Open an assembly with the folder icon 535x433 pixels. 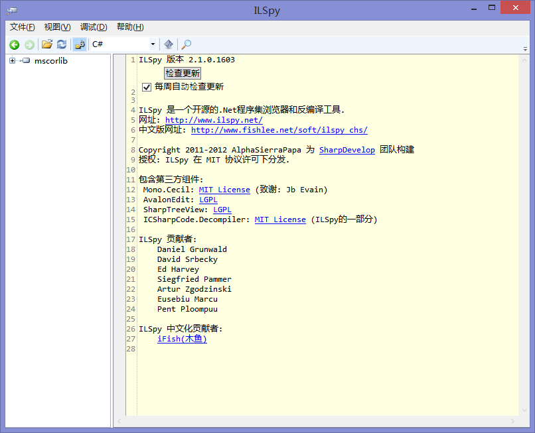[x=47, y=44]
